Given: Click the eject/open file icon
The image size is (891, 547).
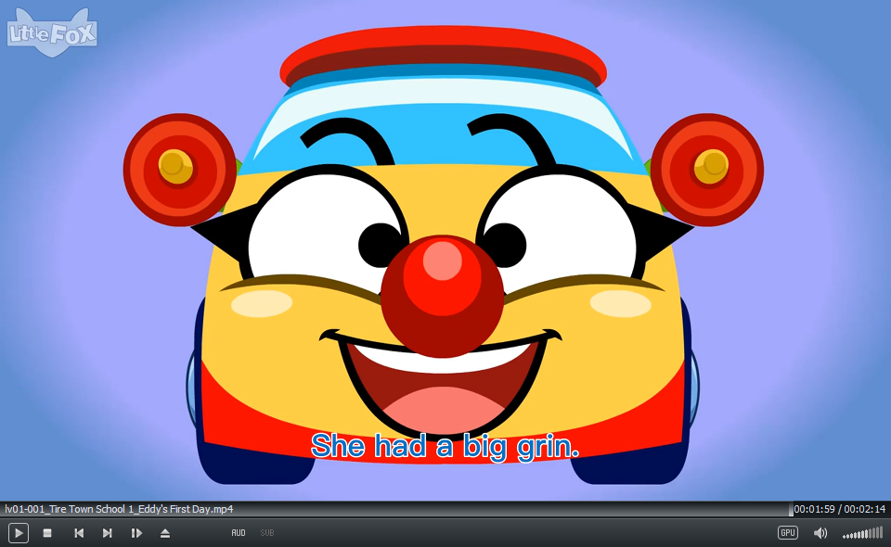Looking at the screenshot, I should pos(165,533).
